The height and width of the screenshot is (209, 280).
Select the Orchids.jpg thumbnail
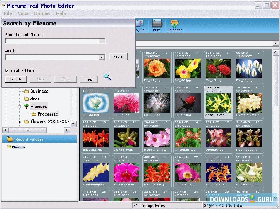click(x=218, y=137)
